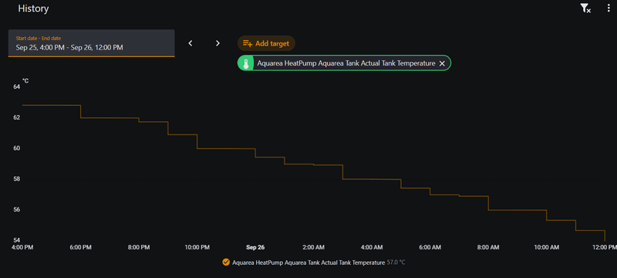Open the Start date - End date picker

[x=91, y=43]
